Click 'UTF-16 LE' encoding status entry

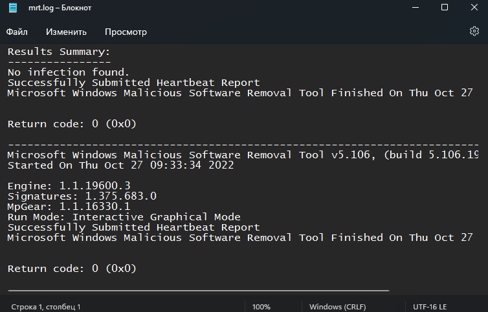click(430, 307)
